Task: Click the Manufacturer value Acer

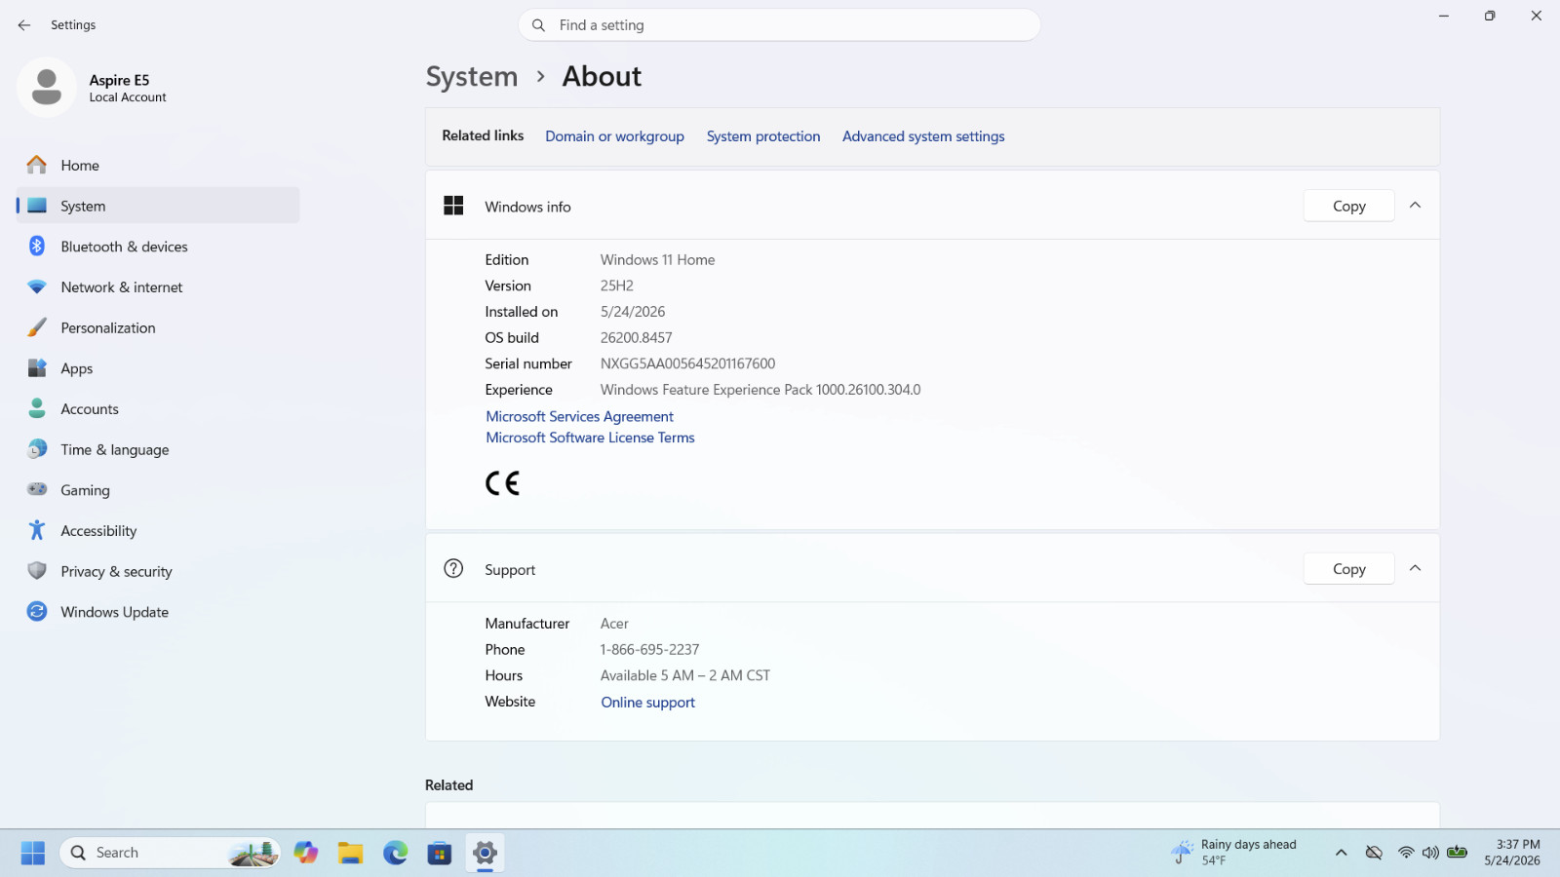Action: pyautogui.click(x=614, y=624)
